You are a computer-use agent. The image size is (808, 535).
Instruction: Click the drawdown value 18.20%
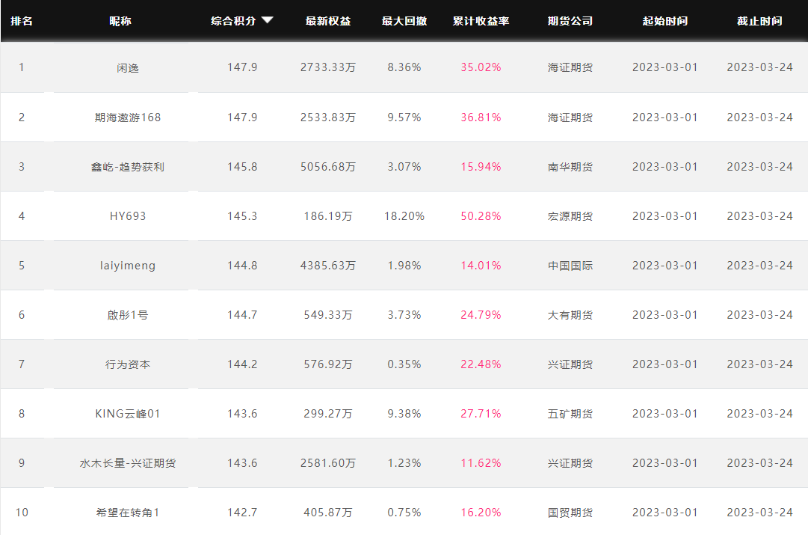pos(404,216)
